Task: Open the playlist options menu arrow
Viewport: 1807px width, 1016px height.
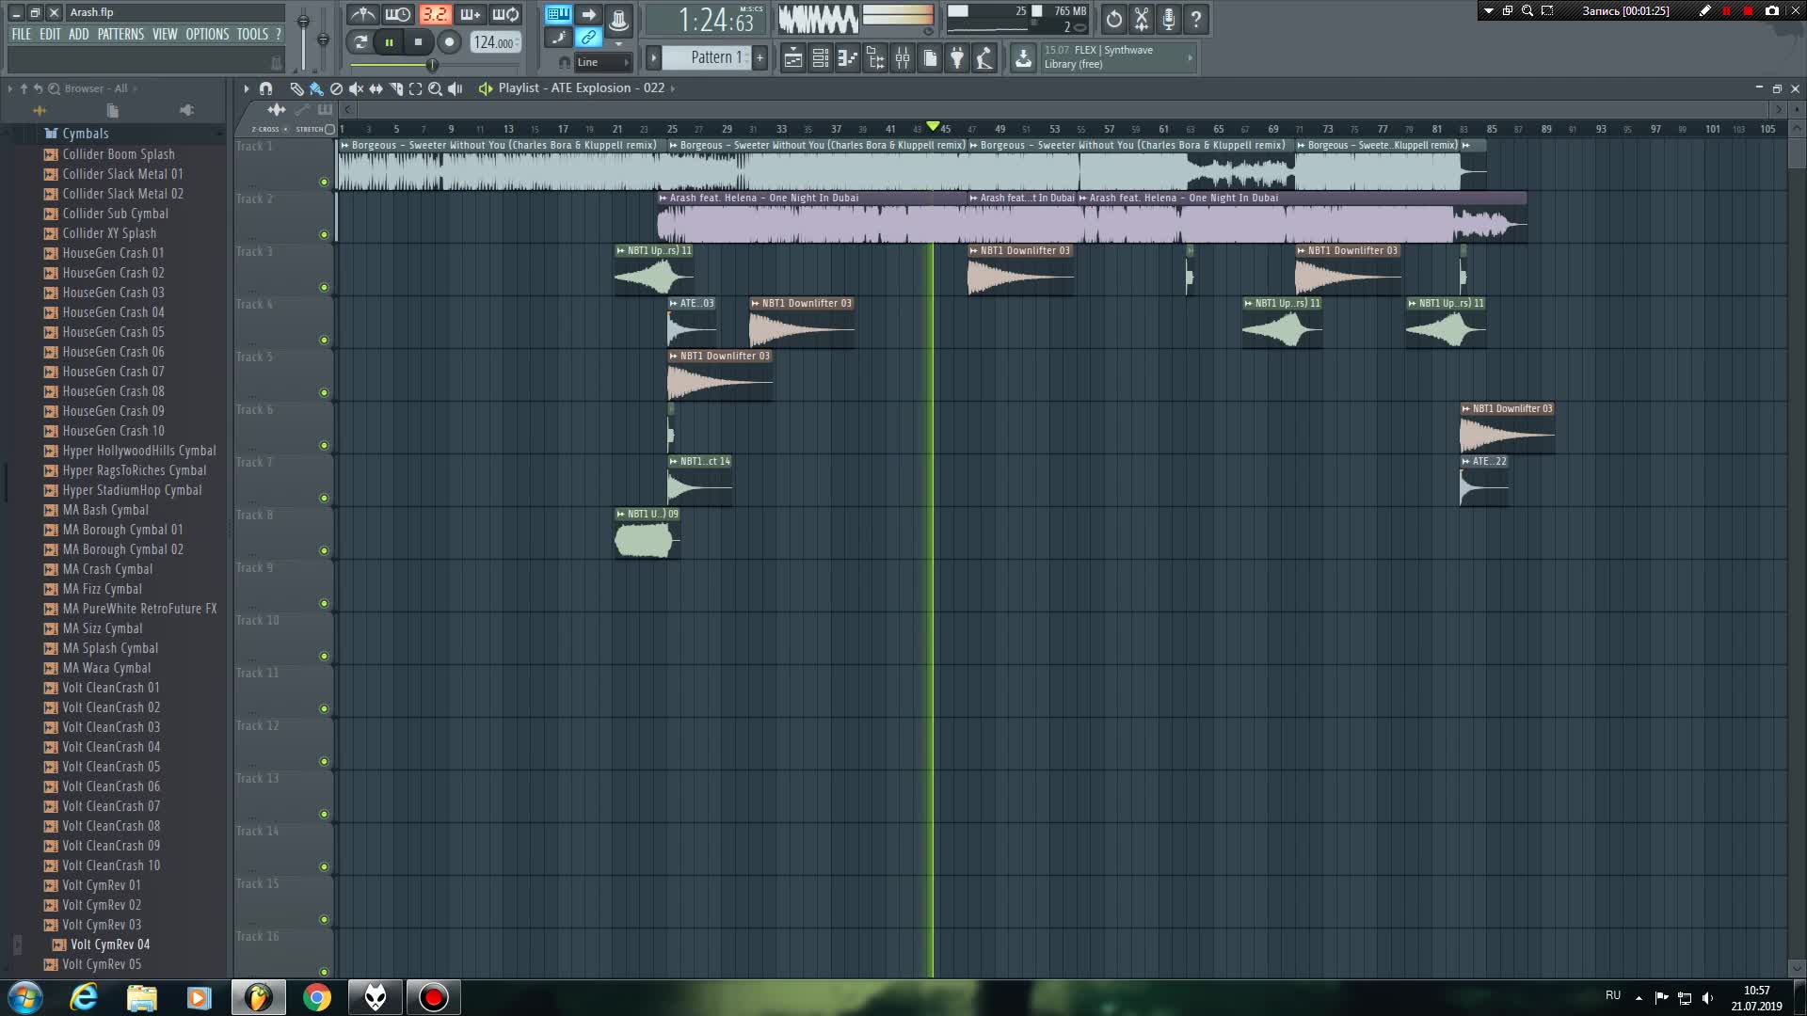Action: [247, 88]
